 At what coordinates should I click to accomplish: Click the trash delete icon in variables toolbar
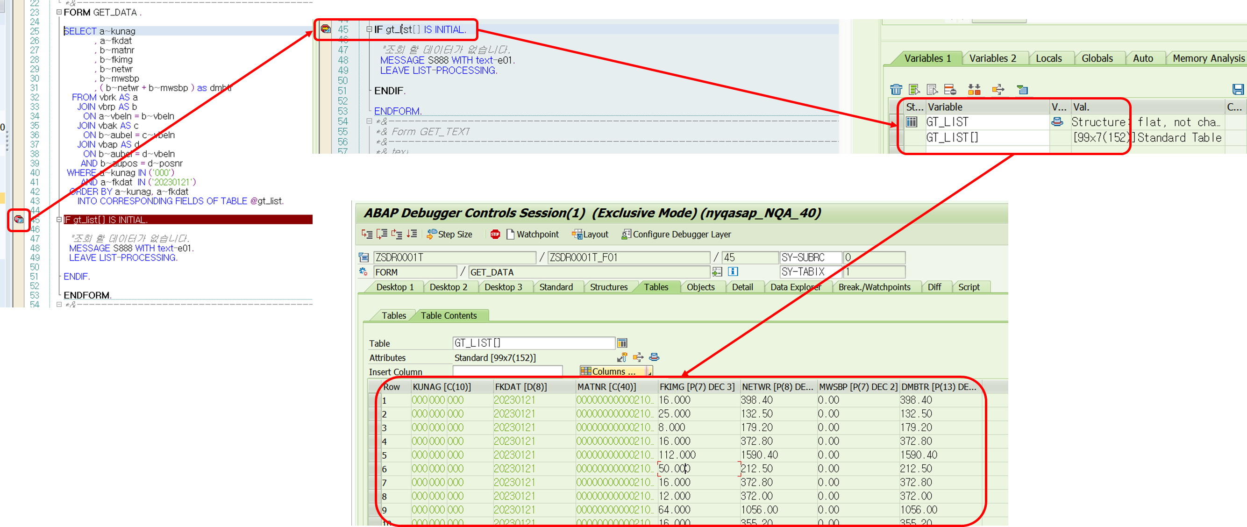point(896,90)
